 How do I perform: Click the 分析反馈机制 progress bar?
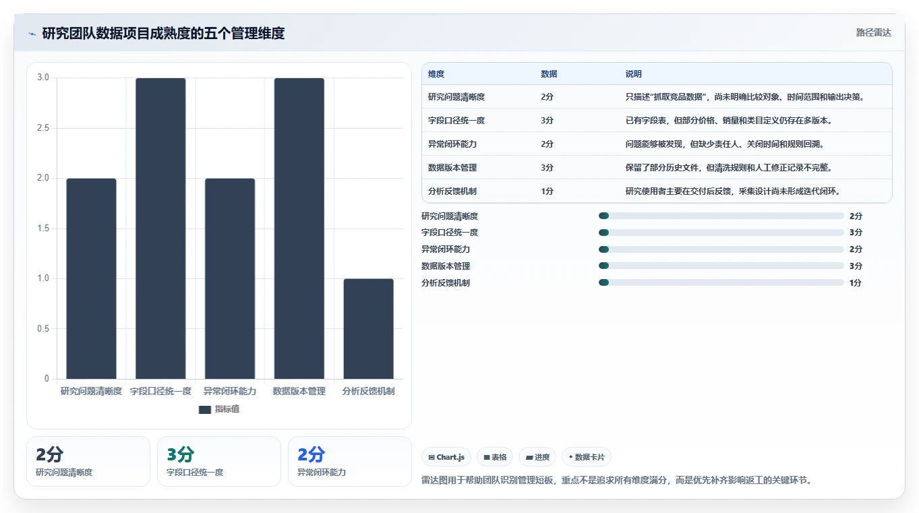[721, 282]
